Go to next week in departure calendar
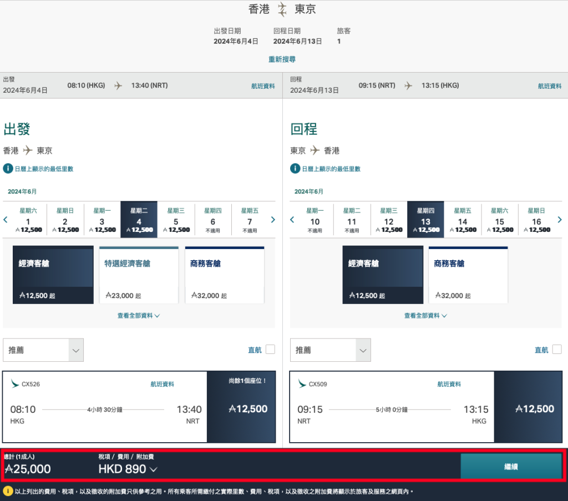568x501 pixels. 273,220
